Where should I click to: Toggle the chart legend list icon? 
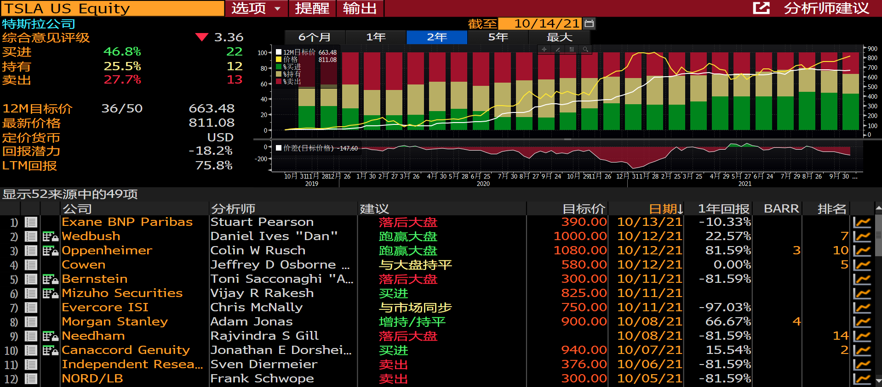572,49
